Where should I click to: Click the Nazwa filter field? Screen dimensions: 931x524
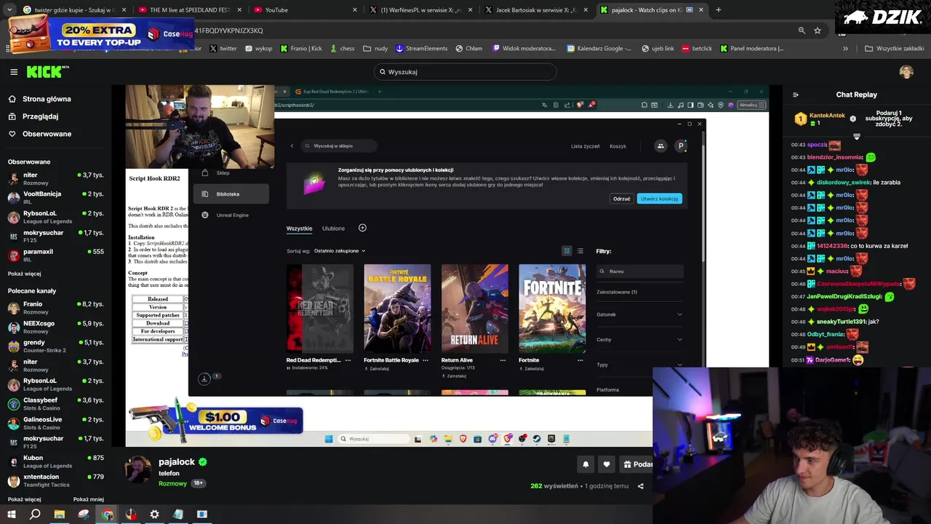pyautogui.click(x=639, y=271)
